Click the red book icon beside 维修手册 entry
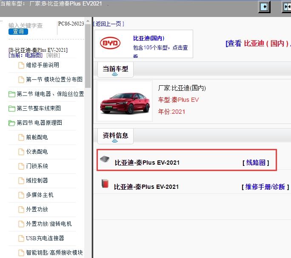 105,183
